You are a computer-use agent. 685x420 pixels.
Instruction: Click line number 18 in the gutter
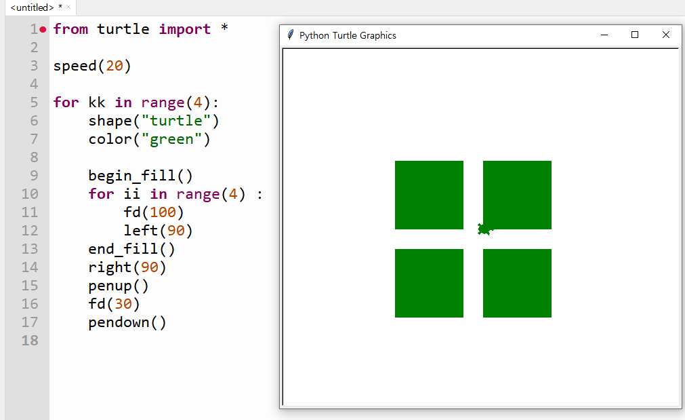point(30,341)
